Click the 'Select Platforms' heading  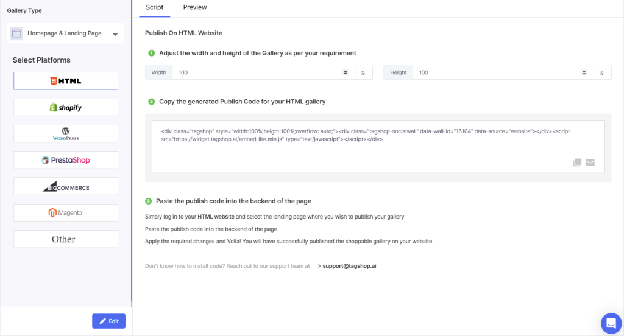coord(41,60)
